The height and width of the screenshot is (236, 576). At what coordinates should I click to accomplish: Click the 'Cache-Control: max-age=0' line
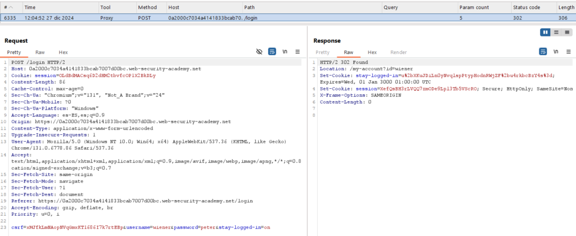click(47, 88)
